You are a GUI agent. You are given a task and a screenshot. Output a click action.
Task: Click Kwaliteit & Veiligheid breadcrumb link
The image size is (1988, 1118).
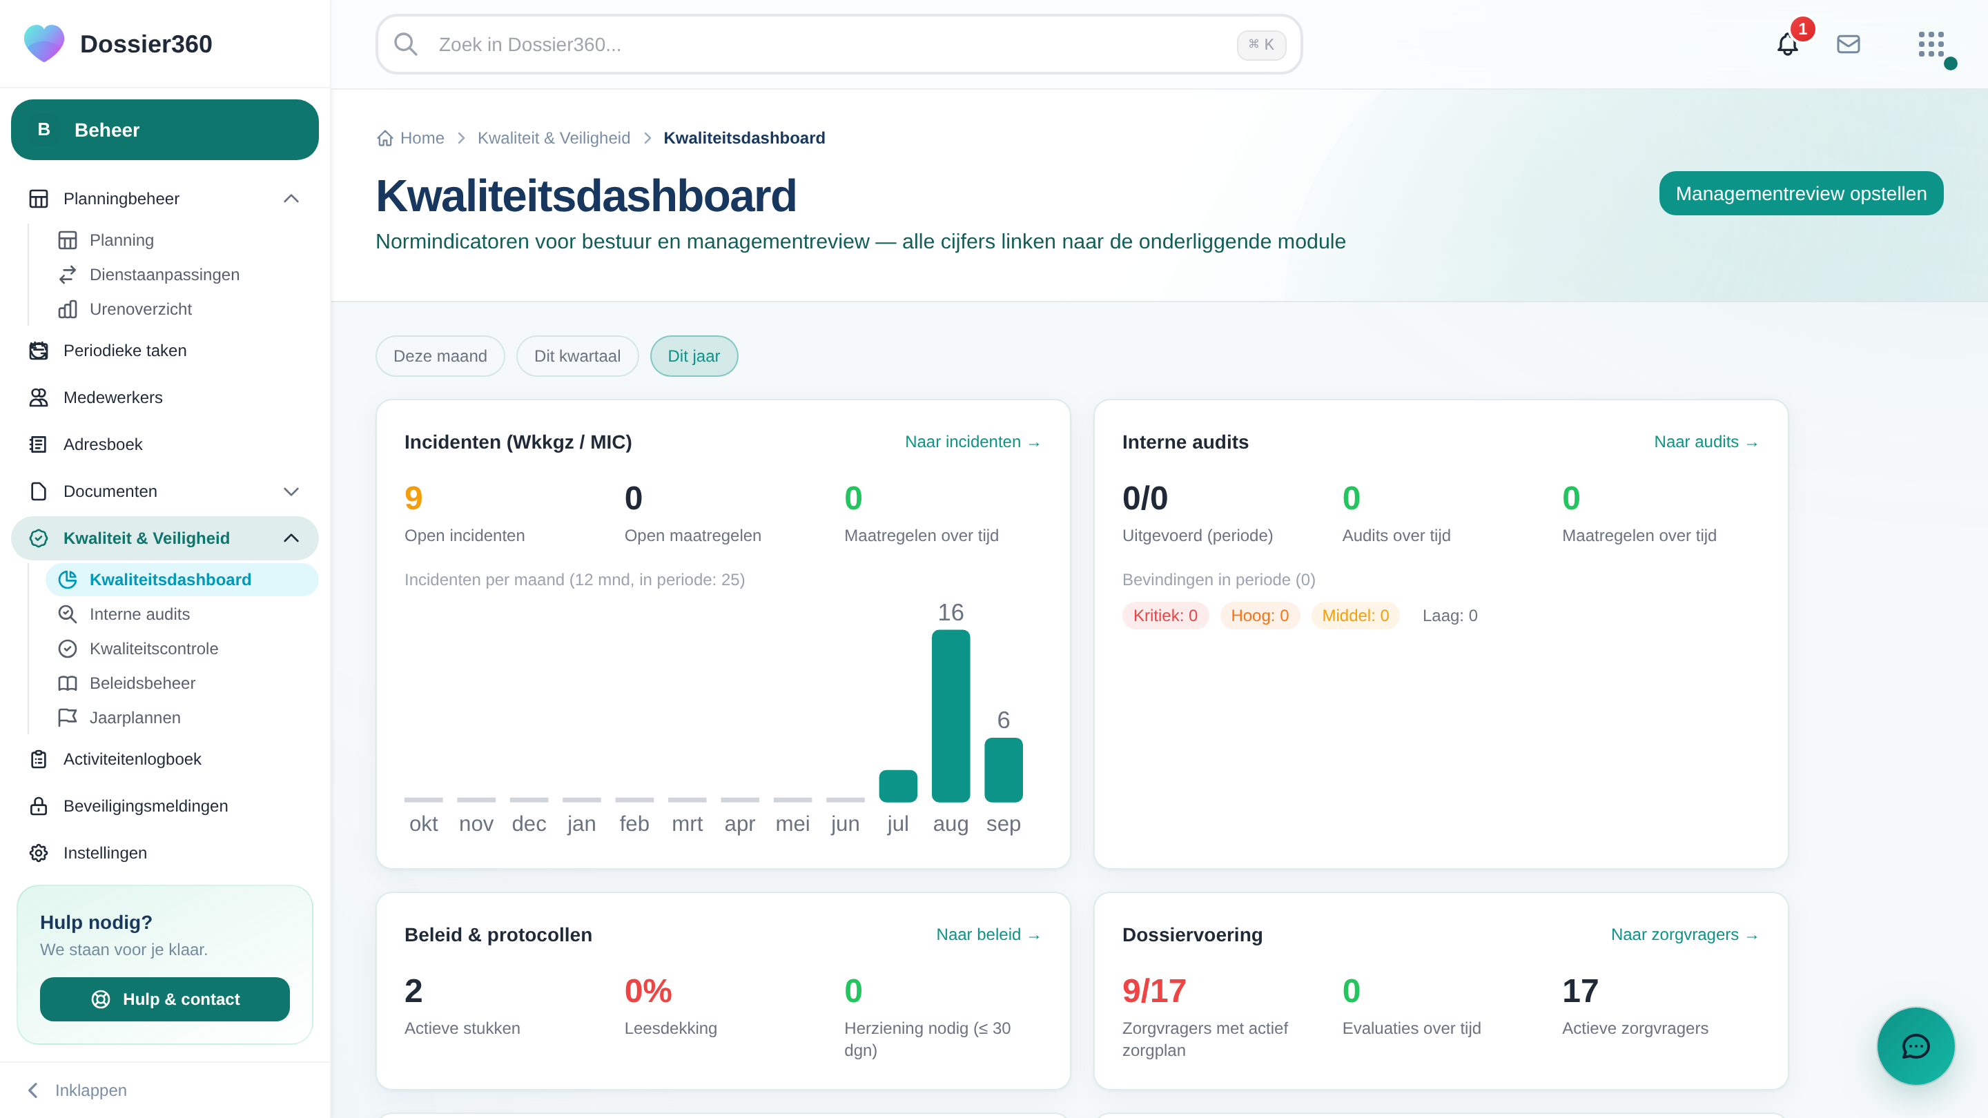pyautogui.click(x=554, y=138)
